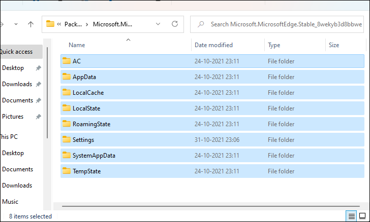
Task: Select the SystemAppData folder icon
Action: click(x=67, y=156)
